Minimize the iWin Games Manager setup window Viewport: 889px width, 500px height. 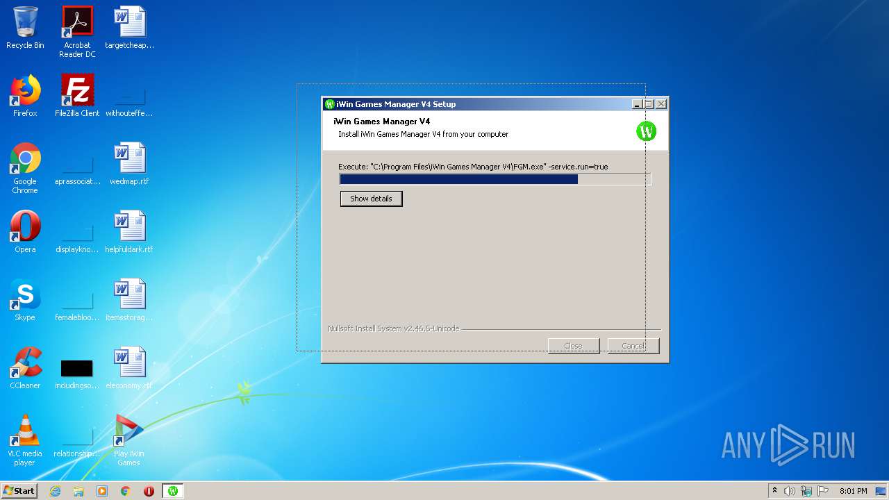point(637,104)
